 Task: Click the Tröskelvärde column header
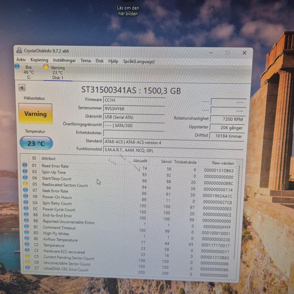[x=185, y=162]
